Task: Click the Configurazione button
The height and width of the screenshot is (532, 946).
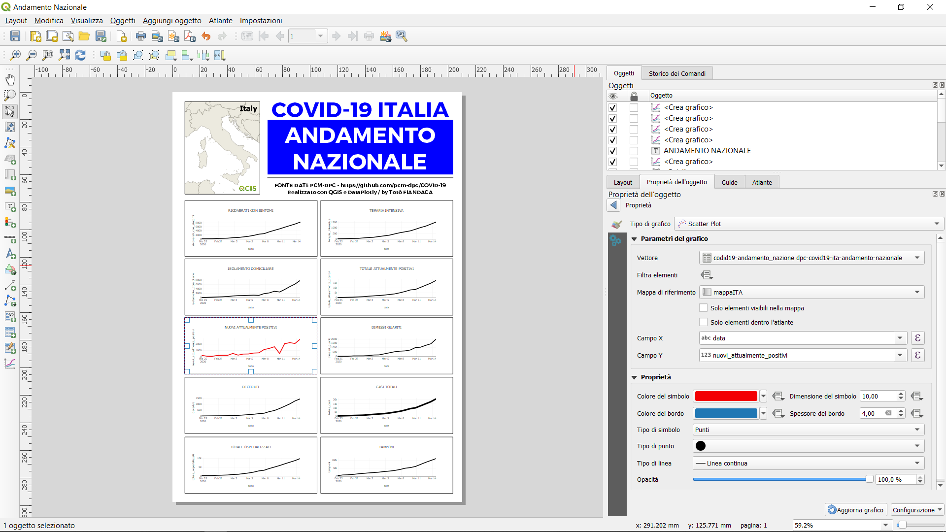Action: click(916, 510)
